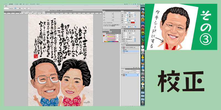The height and width of the screenshot is (110, 221).
Task: Pick a color from the spectrum ramp
Action: pyautogui.click(x=111, y=41)
